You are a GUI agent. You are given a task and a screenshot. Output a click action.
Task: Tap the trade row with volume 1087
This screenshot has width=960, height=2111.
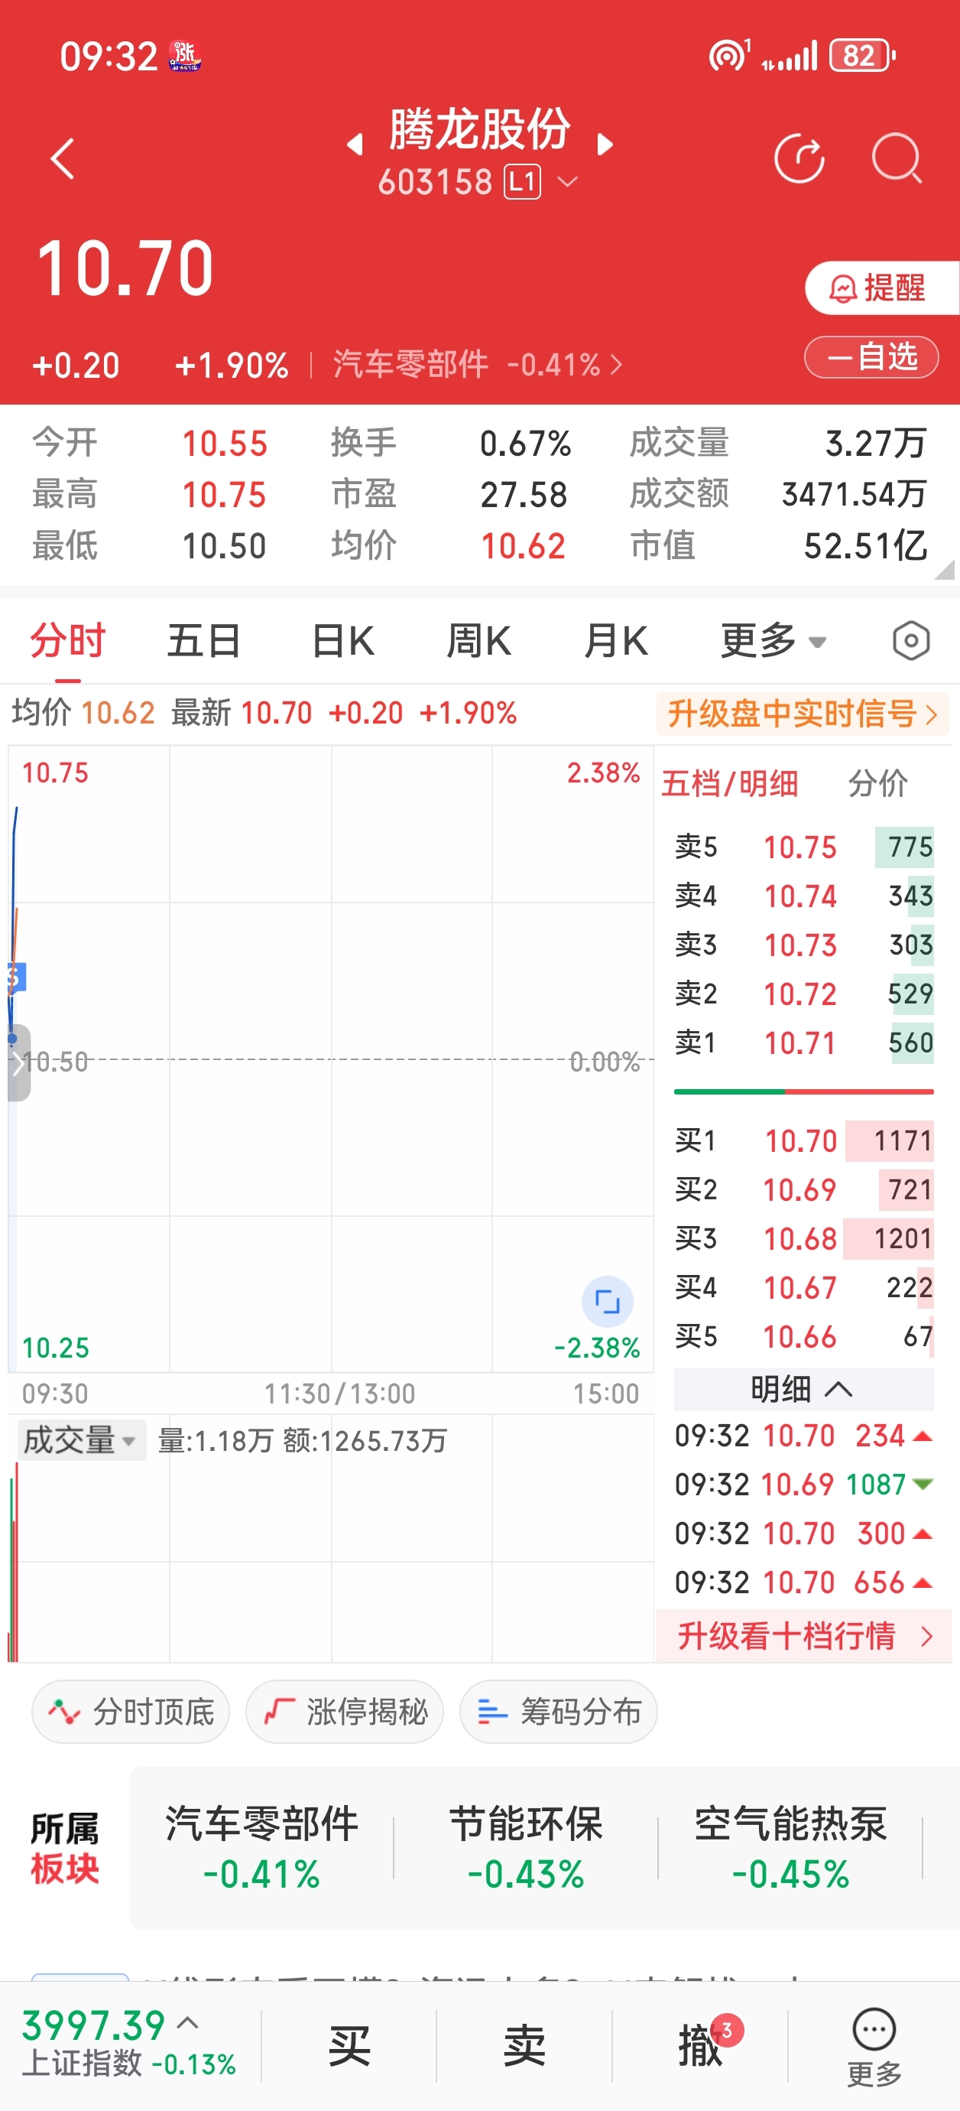pyautogui.click(x=803, y=1484)
